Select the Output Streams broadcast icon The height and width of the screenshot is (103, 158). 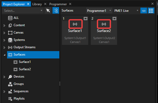pos(10,47)
